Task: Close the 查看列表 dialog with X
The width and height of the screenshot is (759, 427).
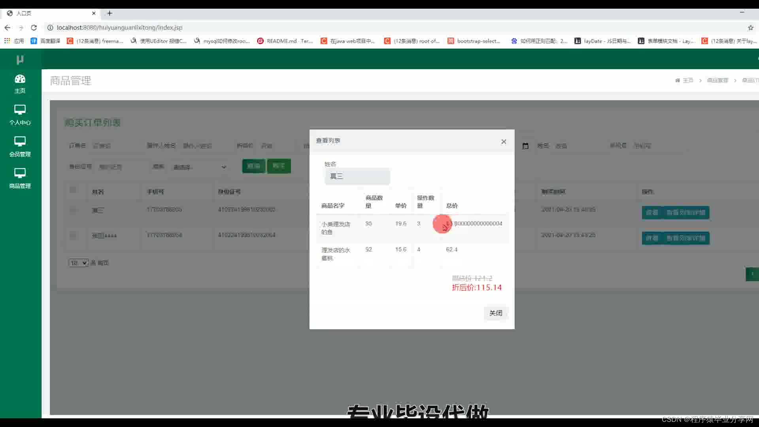Action: pos(504,142)
